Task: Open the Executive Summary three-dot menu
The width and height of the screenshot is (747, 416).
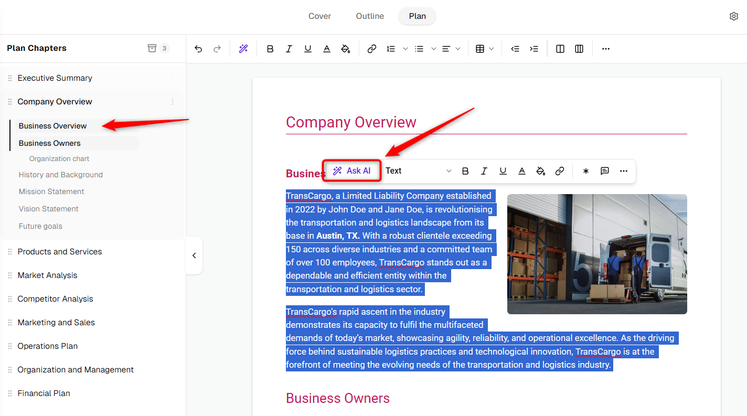Action: point(173,78)
